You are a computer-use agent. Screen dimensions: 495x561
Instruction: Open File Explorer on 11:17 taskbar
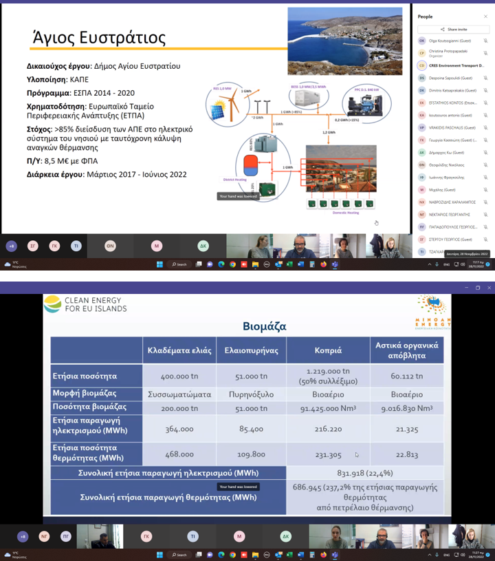[x=255, y=264]
